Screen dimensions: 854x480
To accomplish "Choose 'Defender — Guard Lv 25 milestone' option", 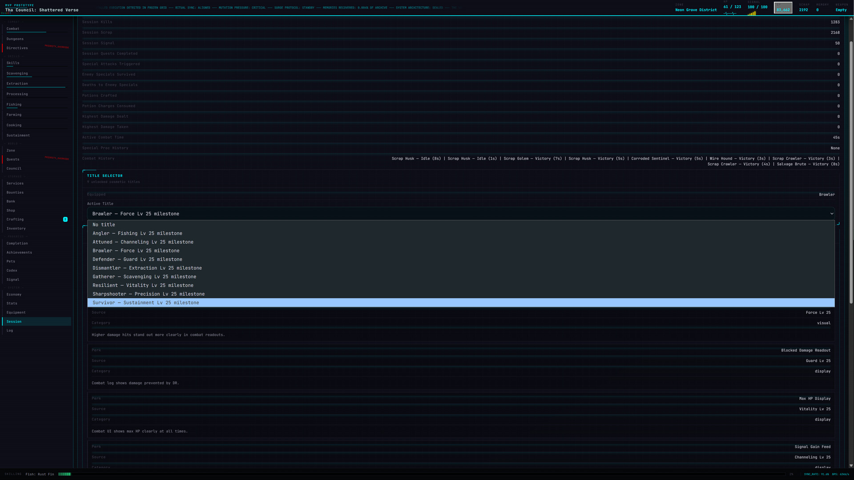I will (x=137, y=260).
